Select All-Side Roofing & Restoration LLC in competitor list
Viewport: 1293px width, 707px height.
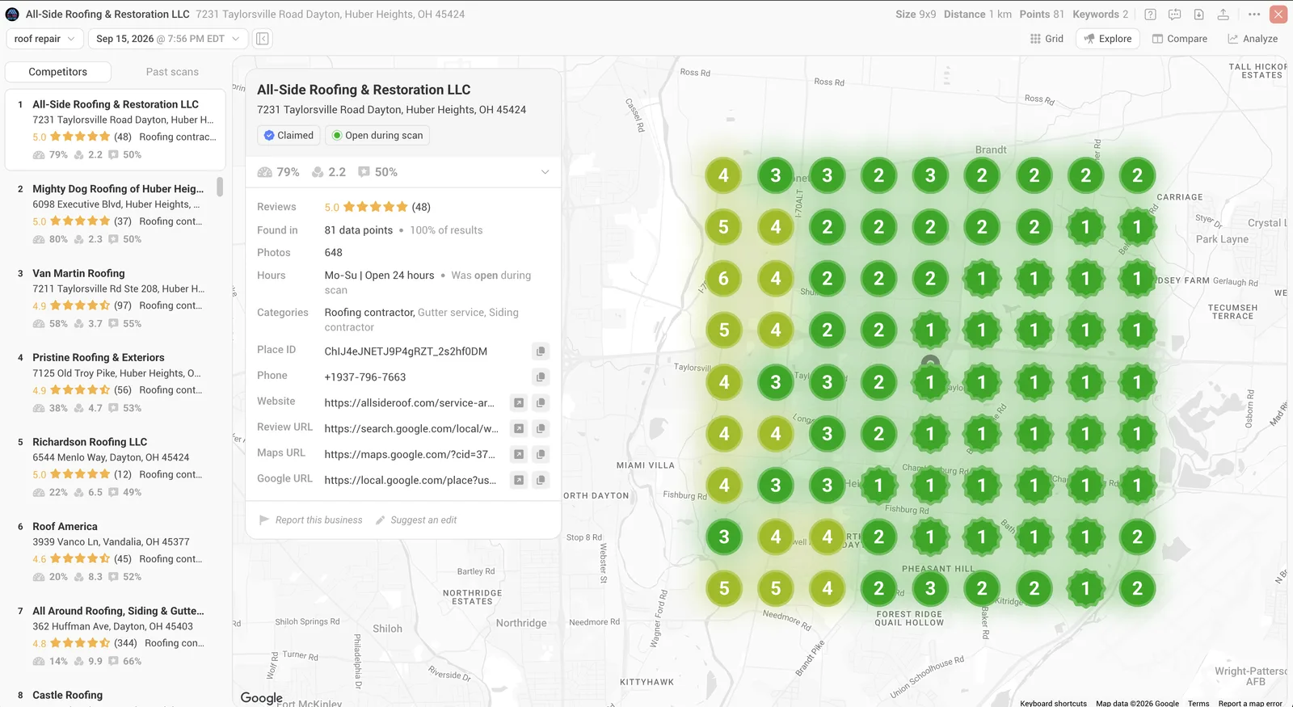116,130
